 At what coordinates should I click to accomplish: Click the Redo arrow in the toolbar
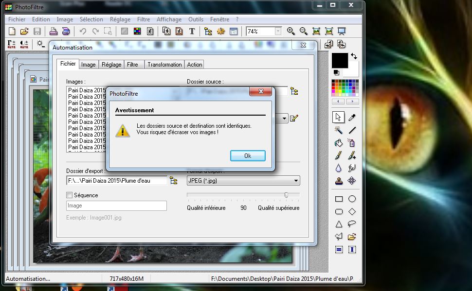point(95,31)
